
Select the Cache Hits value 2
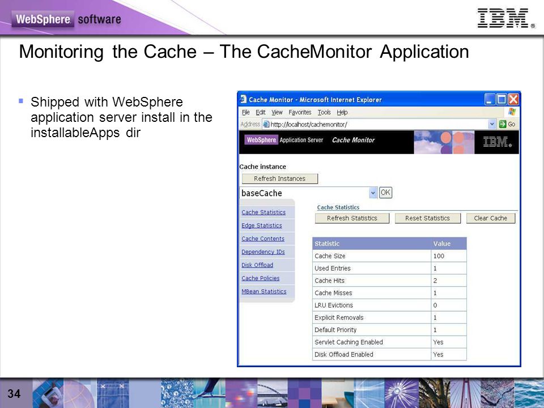point(435,280)
